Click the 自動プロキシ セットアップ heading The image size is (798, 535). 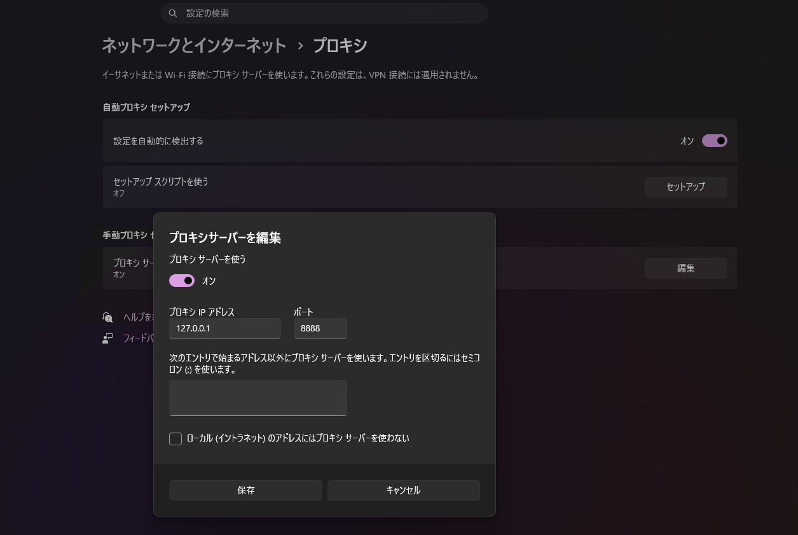click(146, 108)
